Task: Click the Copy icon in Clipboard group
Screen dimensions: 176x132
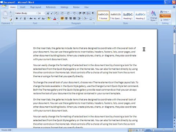Action: (x=11, y=16)
